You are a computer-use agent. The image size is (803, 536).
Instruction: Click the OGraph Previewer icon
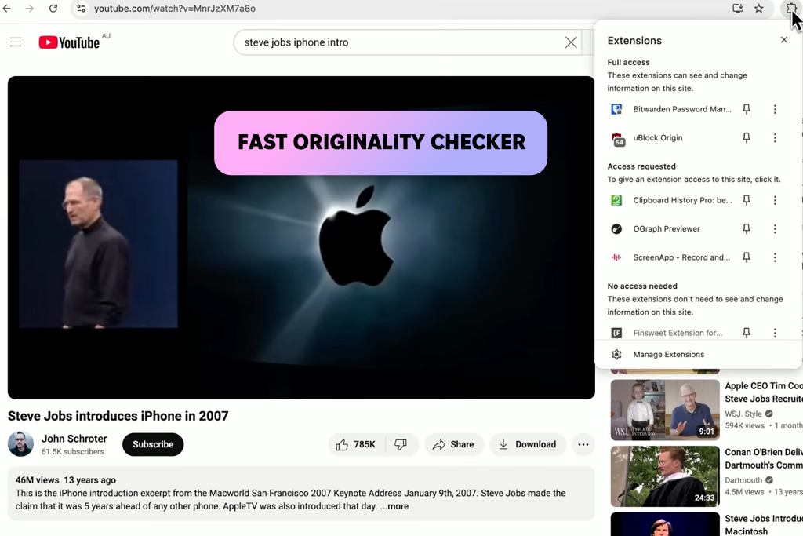point(616,229)
